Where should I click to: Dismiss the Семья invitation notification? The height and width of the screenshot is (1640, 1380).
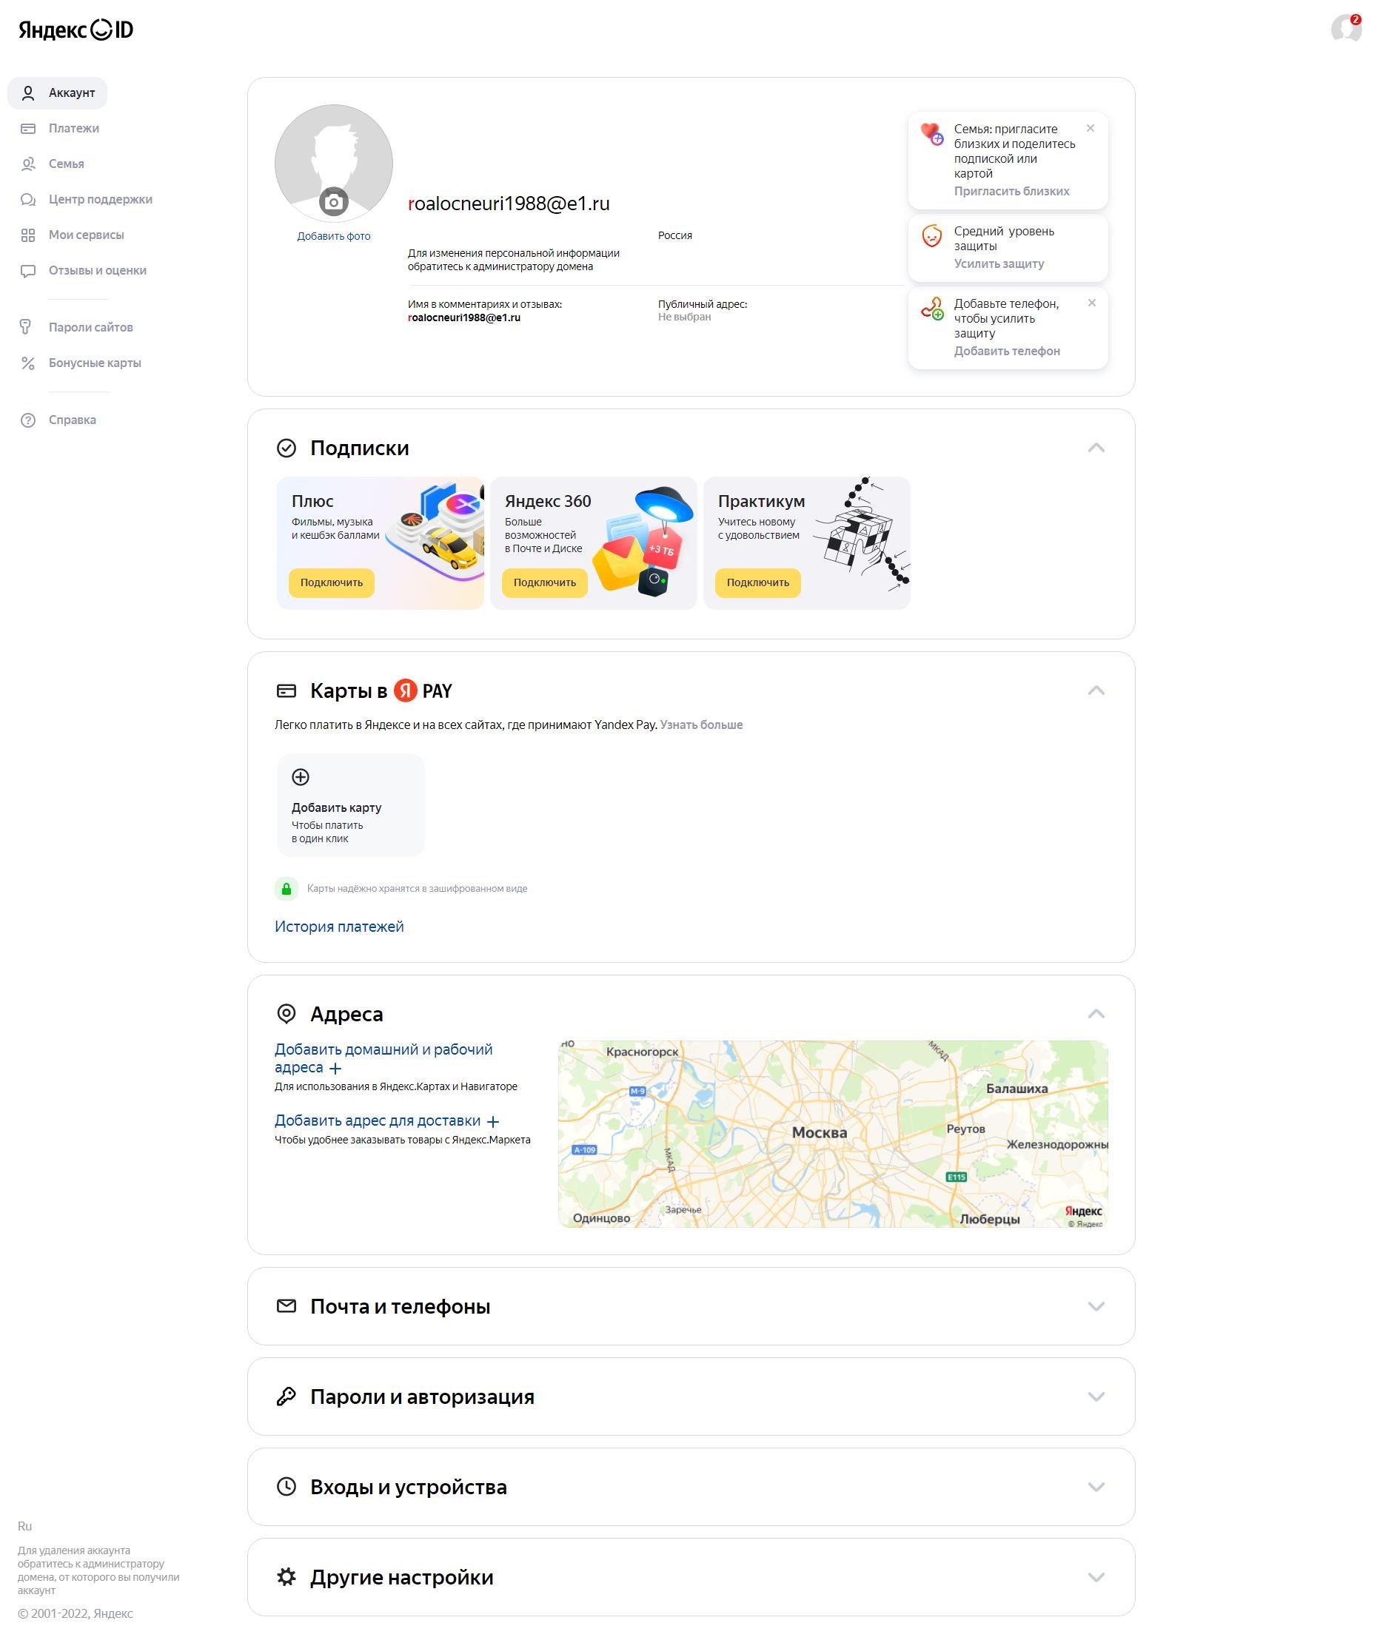[1090, 128]
